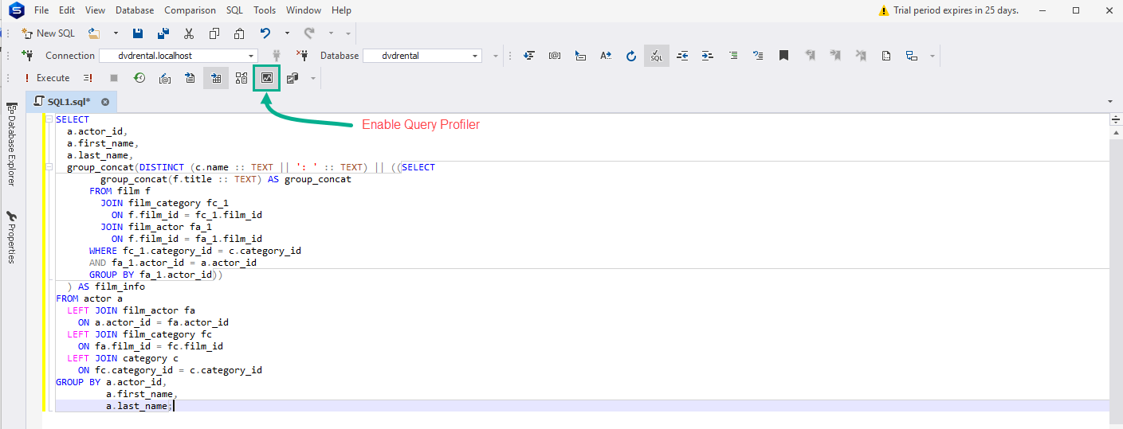This screenshot has width=1123, height=429.
Task: Expand the Execute toolbar overflow arrow
Action: click(313, 78)
